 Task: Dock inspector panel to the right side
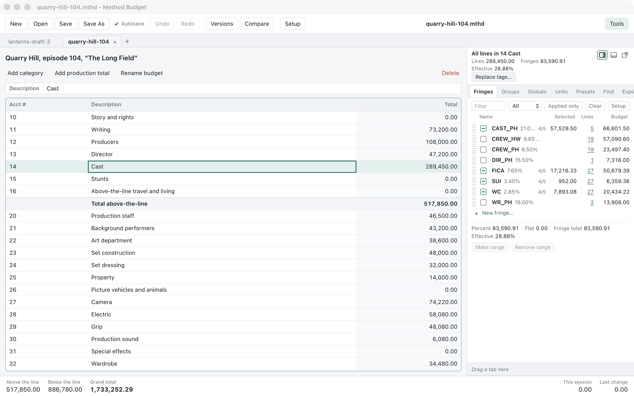[602, 55]
